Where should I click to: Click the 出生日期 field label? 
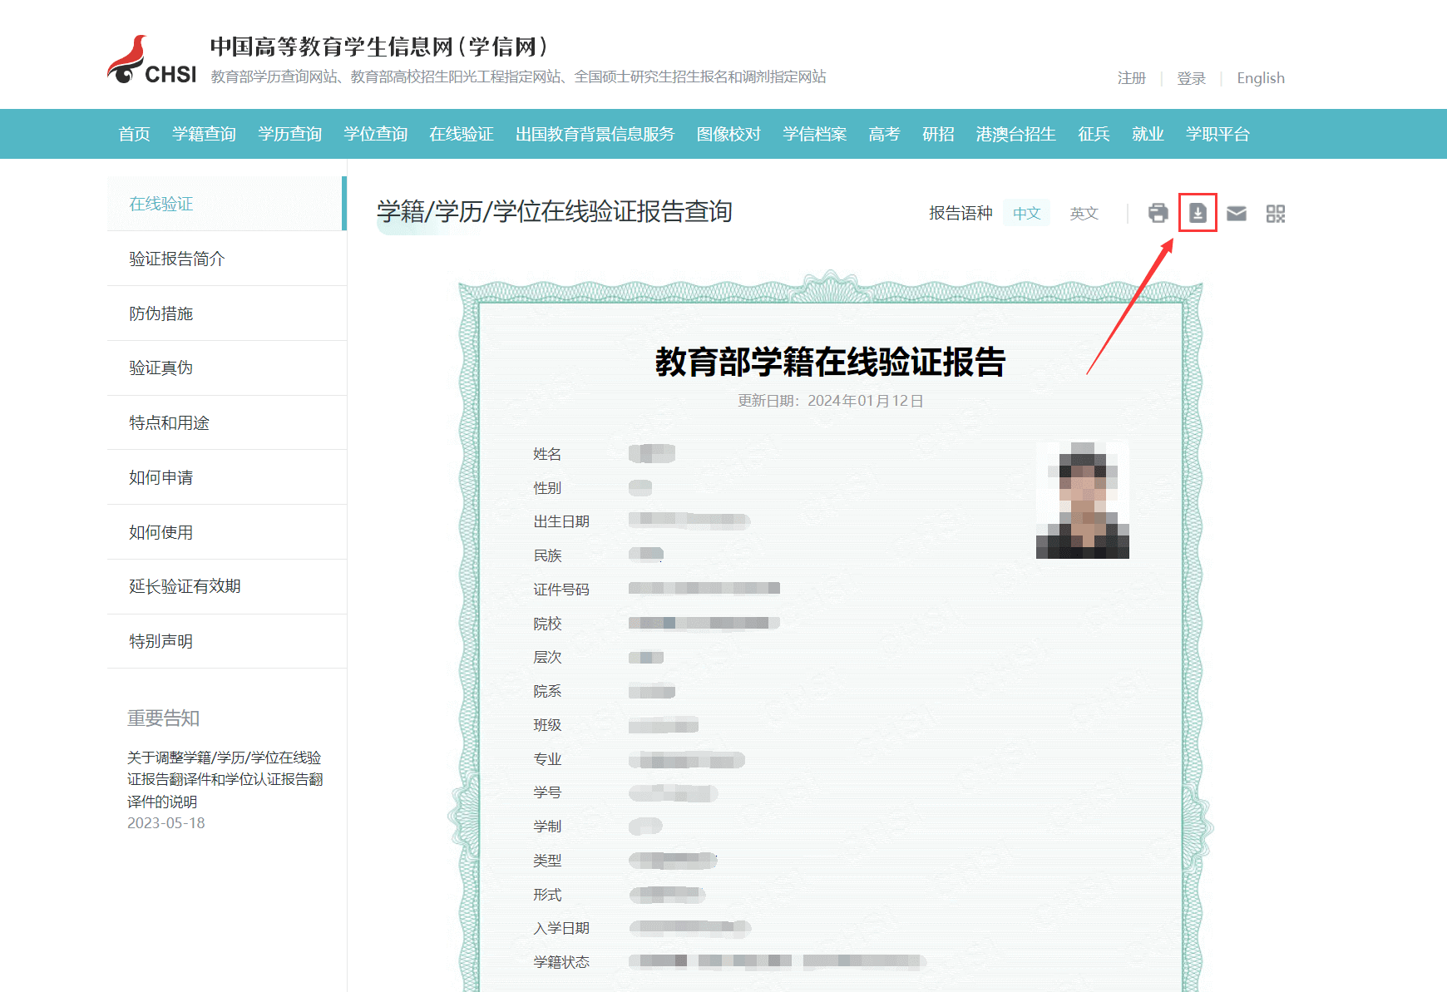point(561,521)
